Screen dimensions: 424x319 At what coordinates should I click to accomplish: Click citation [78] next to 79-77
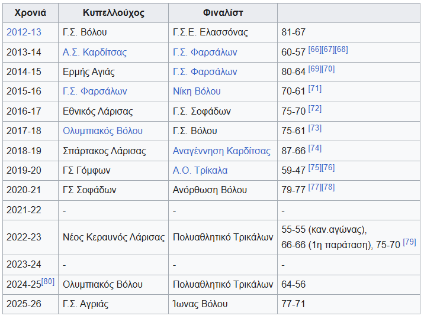(x=328, y=187)
